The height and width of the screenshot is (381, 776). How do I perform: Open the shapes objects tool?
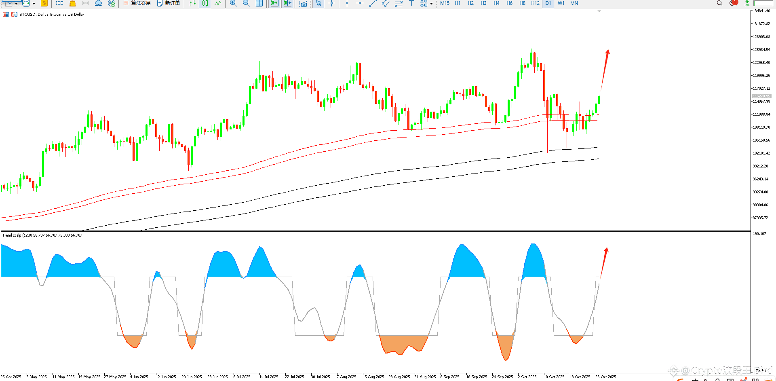[424, 3]
